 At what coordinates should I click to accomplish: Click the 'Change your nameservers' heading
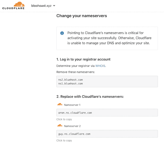(82, 16)
